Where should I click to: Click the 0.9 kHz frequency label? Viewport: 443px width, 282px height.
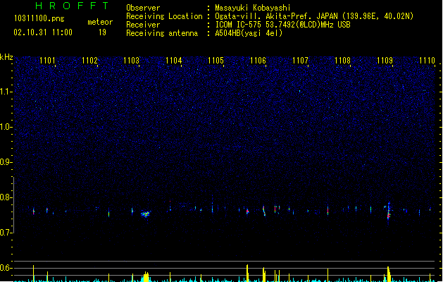(x=6, y=162)
